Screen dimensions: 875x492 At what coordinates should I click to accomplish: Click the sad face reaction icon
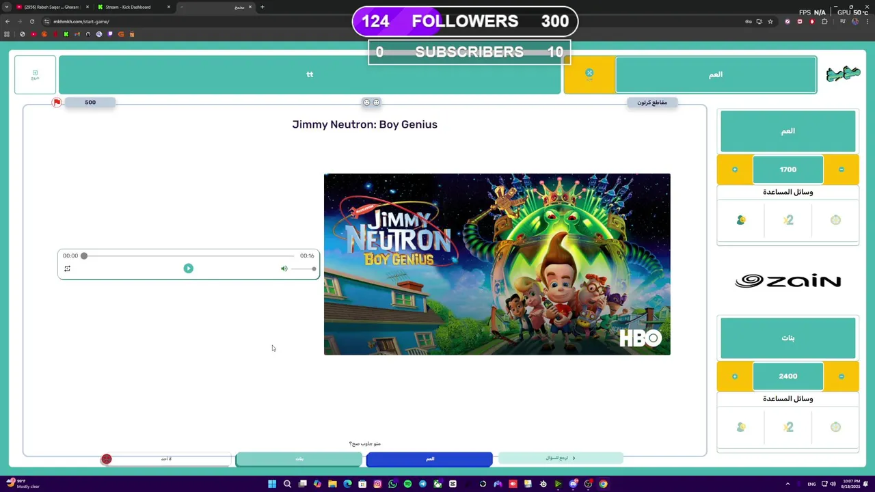[366, 102]
